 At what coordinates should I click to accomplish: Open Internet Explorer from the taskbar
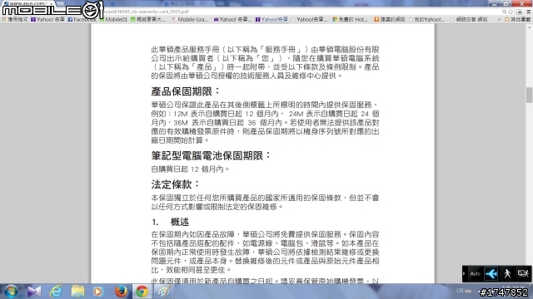[56, 292]
